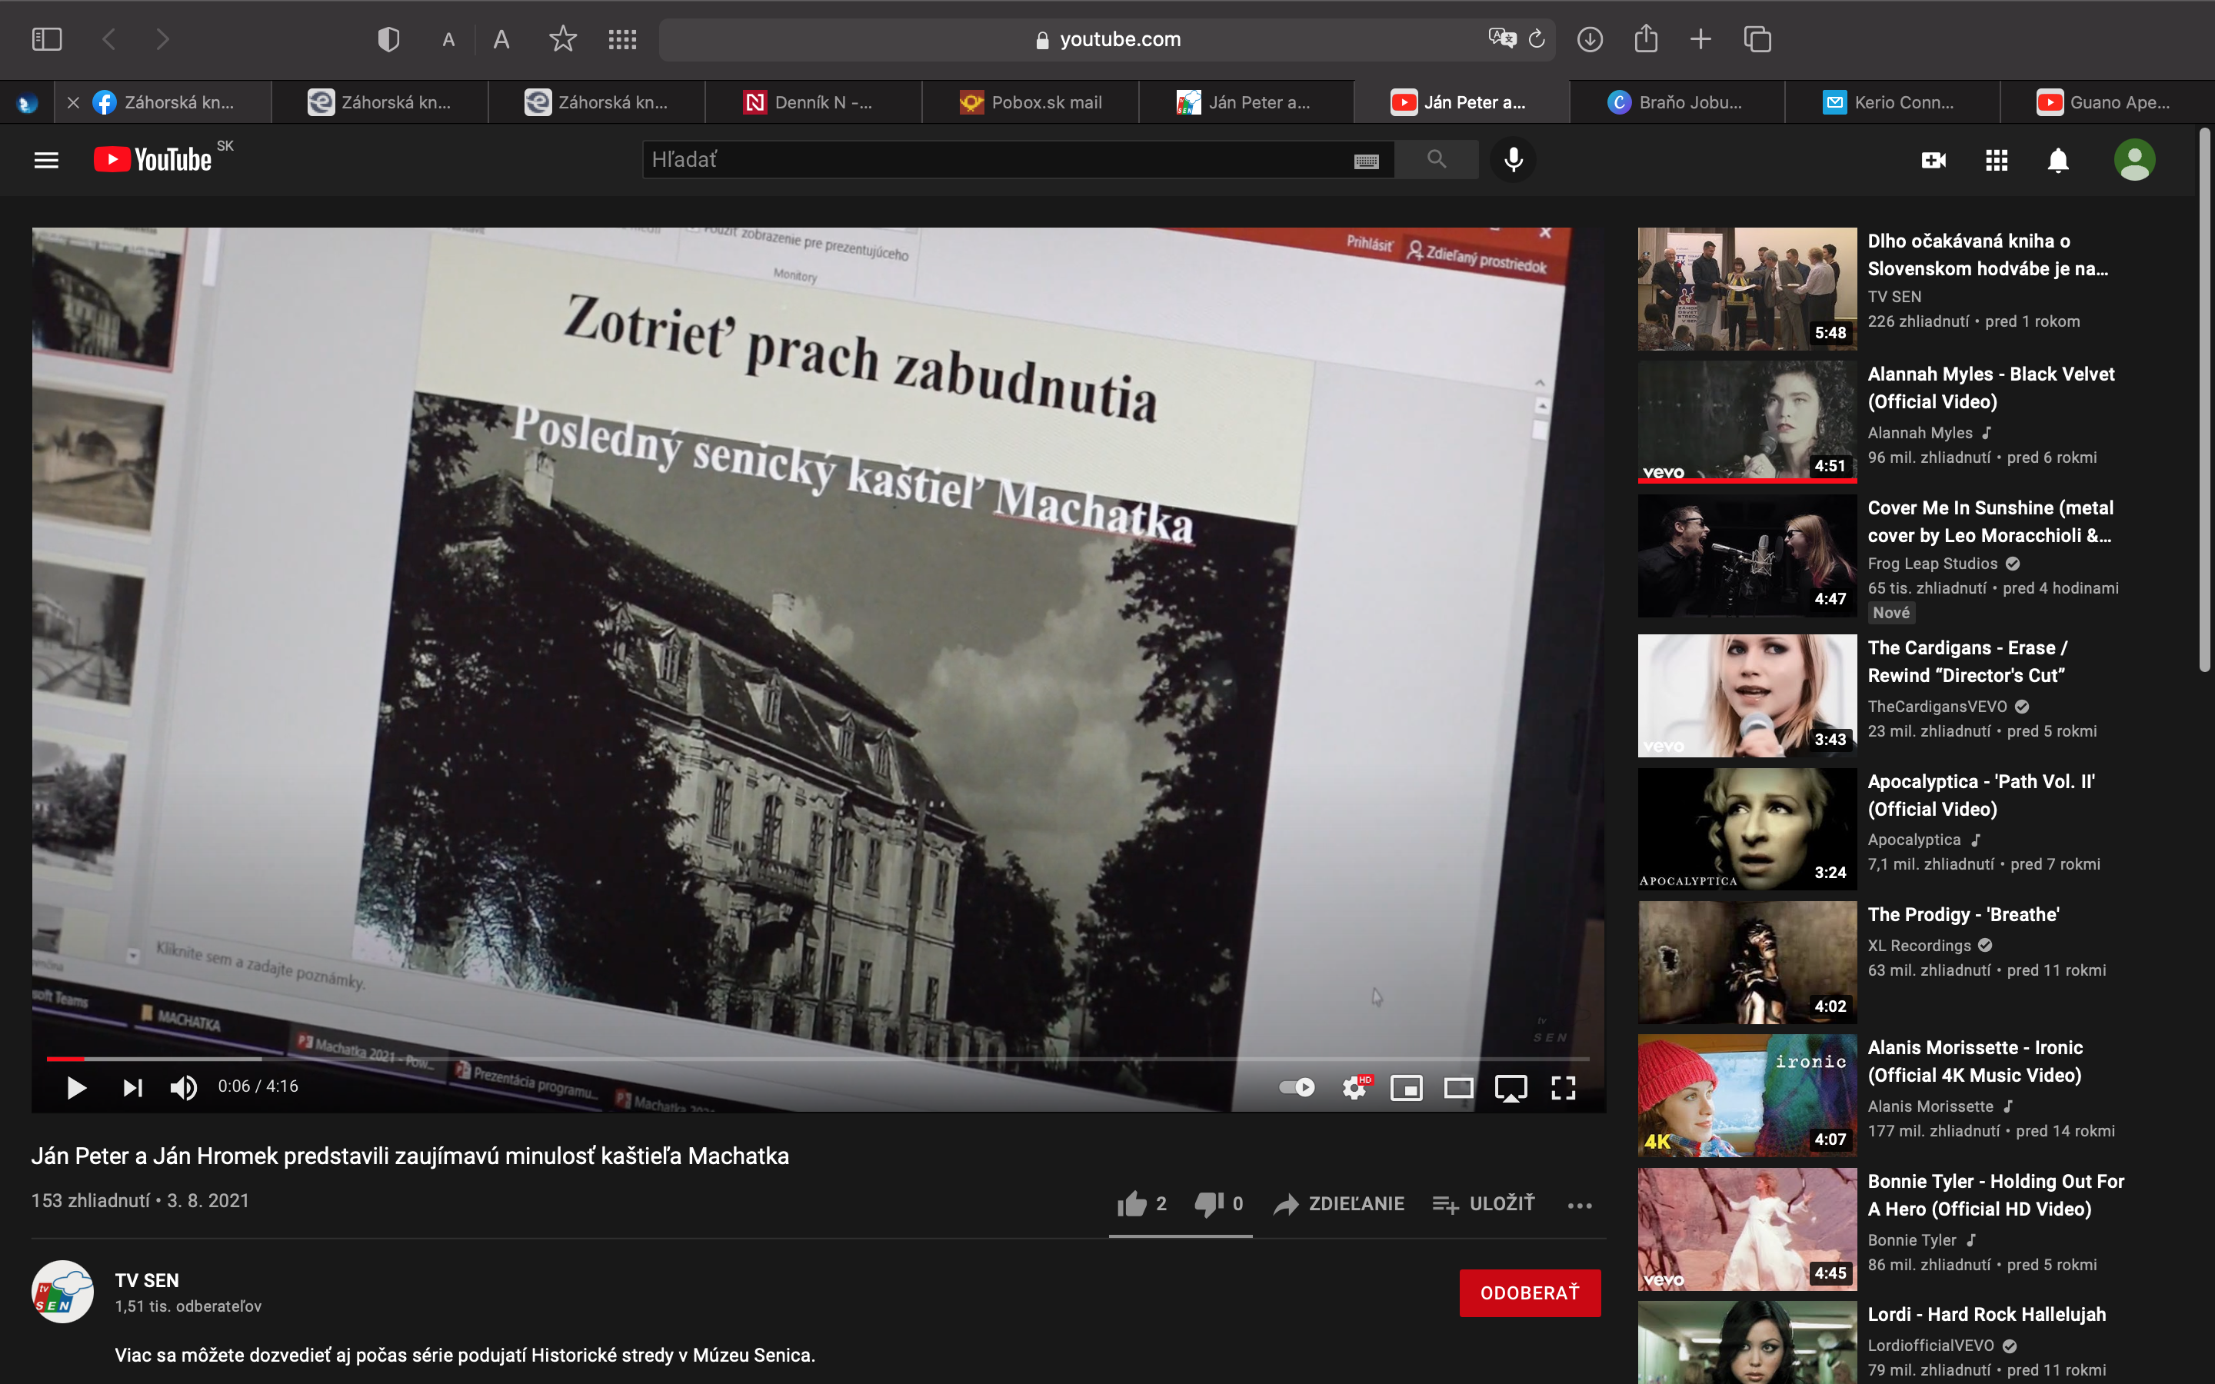The height and width of the screenshot is (1384, 2215).
Task: Search by voice with microphone
Action: click(1514, 159)
